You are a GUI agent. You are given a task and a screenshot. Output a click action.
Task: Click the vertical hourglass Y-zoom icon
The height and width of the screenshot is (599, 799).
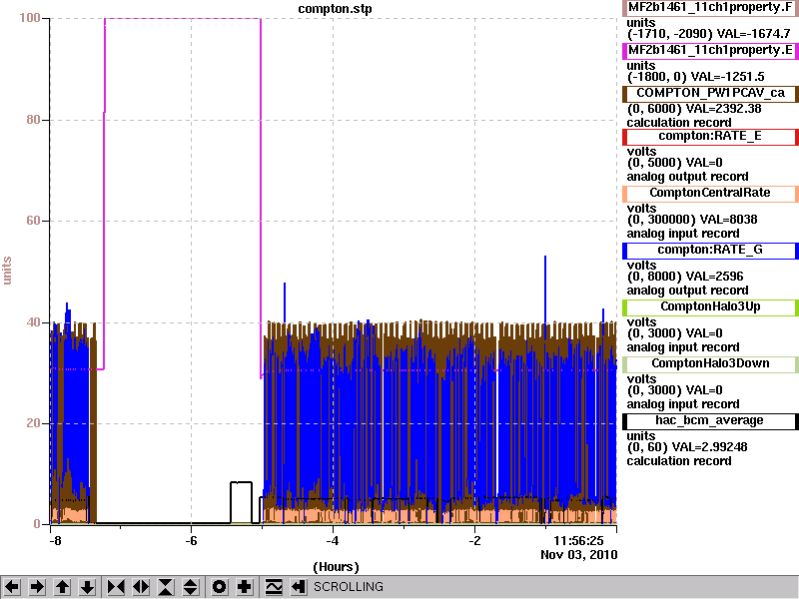[166, 587]
